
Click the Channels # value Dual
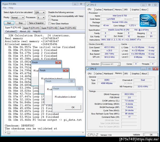143,80
